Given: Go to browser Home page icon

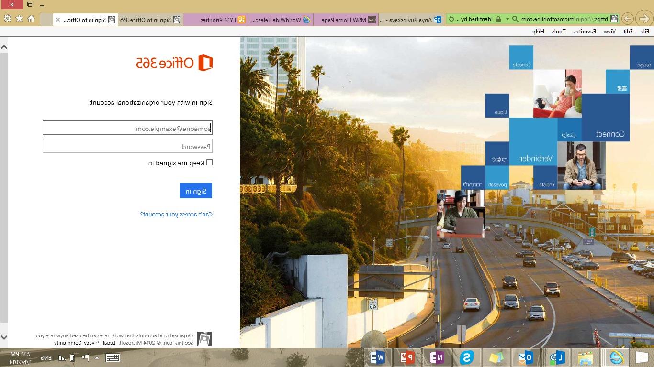Looking at the screenshot, I should coord(31,19).
